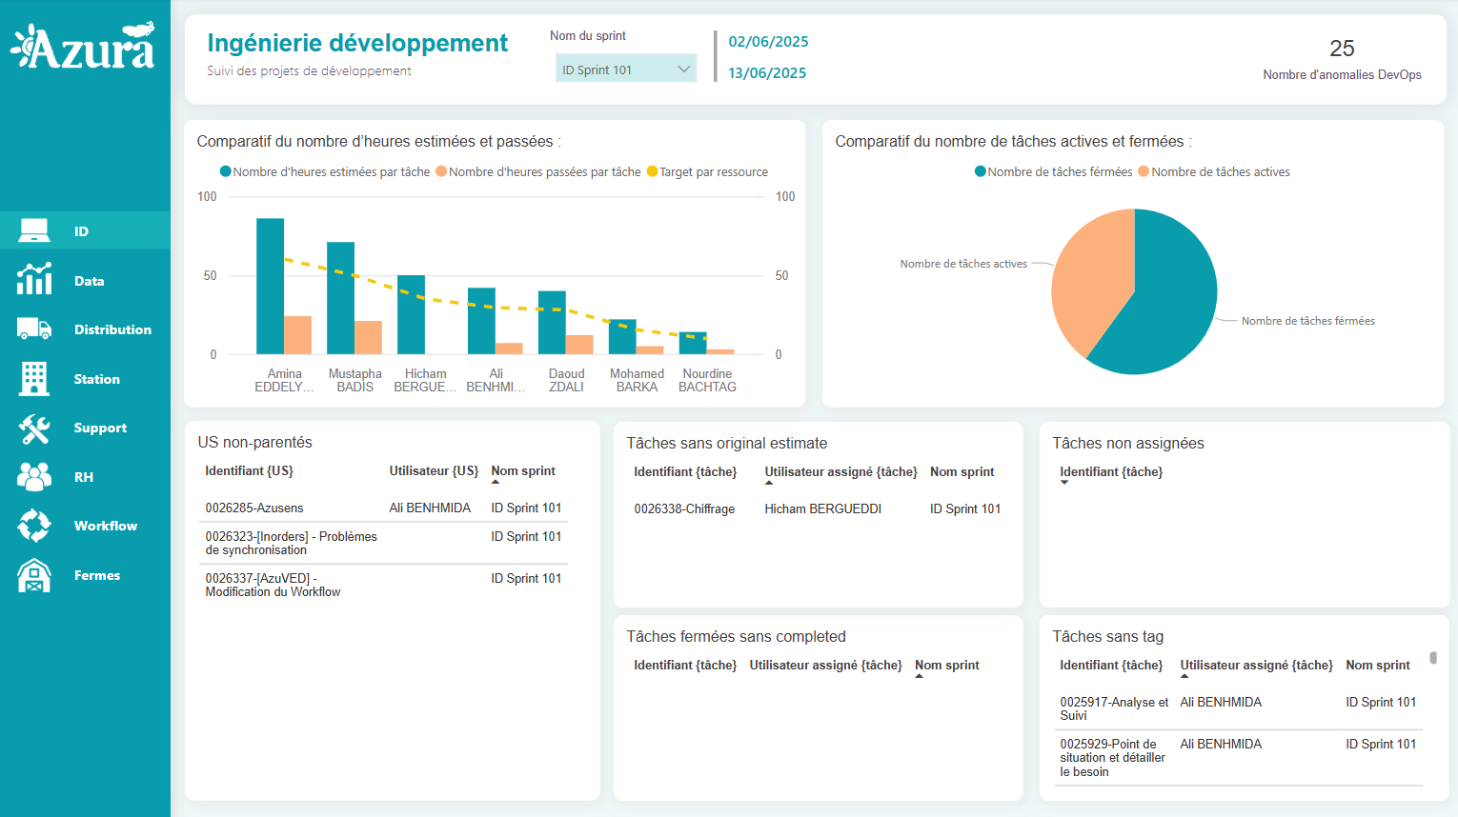Toggle the estimated hours legend entry
1458x817 pixels.
pyautogui.click(x=325, y=172)
